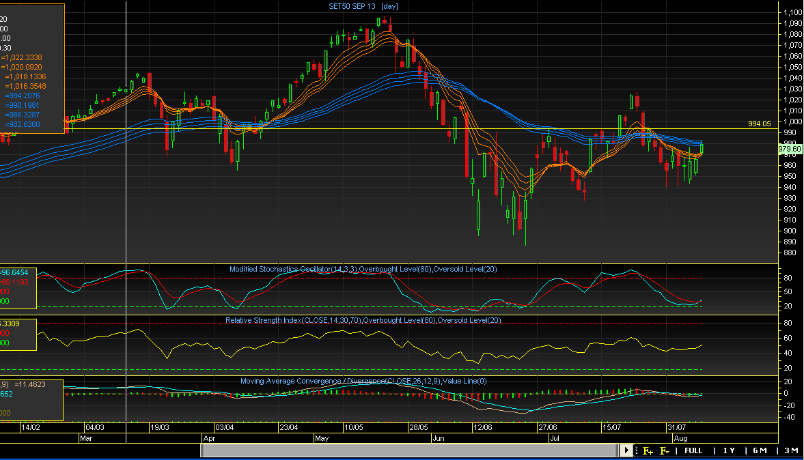804x460 pixels.
Task: Switch chart range to 1 Y
Action: (x=729, y=450)
